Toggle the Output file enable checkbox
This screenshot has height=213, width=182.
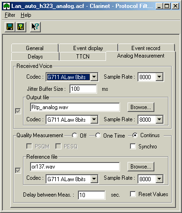click(18, 111)
